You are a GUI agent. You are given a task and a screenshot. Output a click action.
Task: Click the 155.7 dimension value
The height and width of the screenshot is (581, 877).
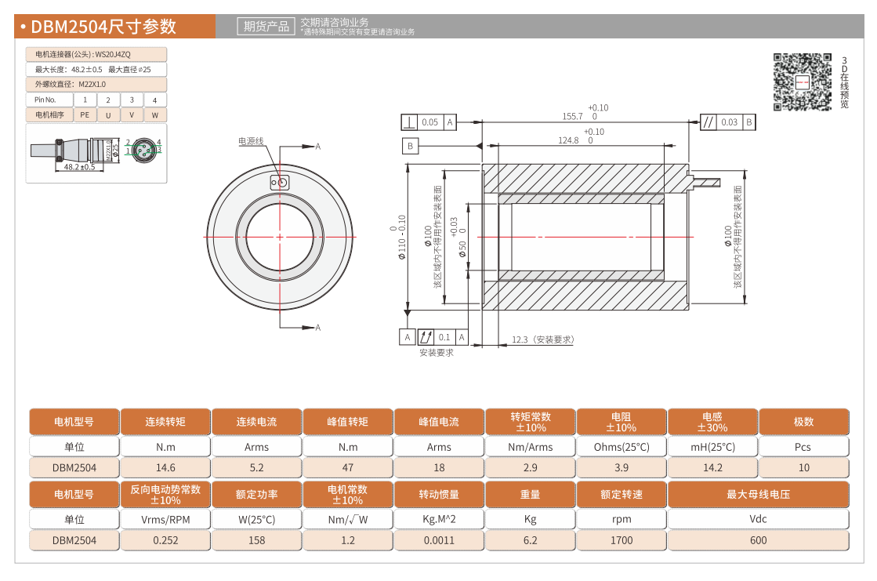coord(572,116)
